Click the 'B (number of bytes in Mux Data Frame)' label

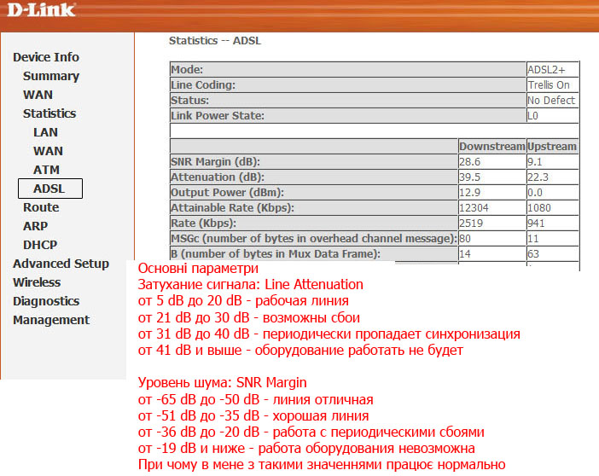(276, 253)
